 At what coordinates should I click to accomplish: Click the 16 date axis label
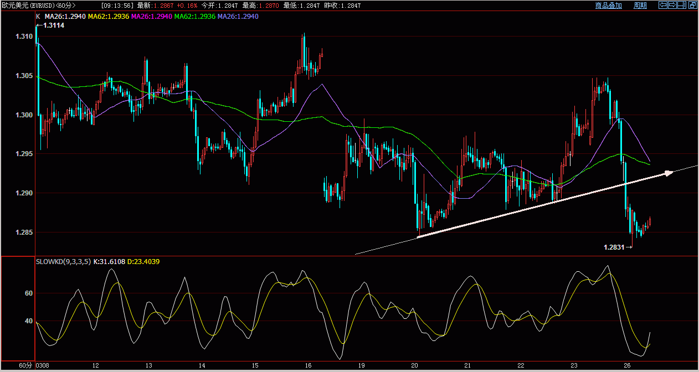click(x=307, y=366)
